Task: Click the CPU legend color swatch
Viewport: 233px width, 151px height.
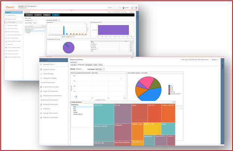Action: 169,86
